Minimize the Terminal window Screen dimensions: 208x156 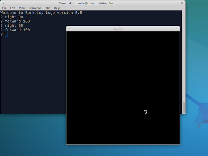(172, 3)
